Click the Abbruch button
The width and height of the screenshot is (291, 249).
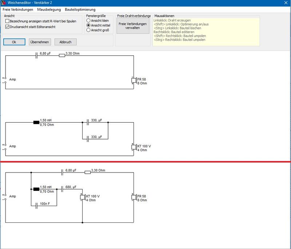coord(65,42)
